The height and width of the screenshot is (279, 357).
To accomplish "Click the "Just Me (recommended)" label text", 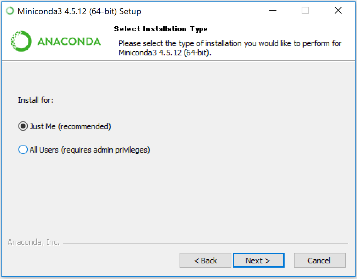I will point(70,126).
